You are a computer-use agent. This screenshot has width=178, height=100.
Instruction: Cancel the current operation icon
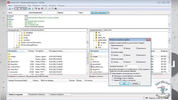coord(36,9)
